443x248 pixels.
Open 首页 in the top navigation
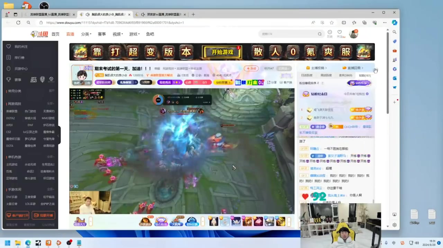pos(55,34)
